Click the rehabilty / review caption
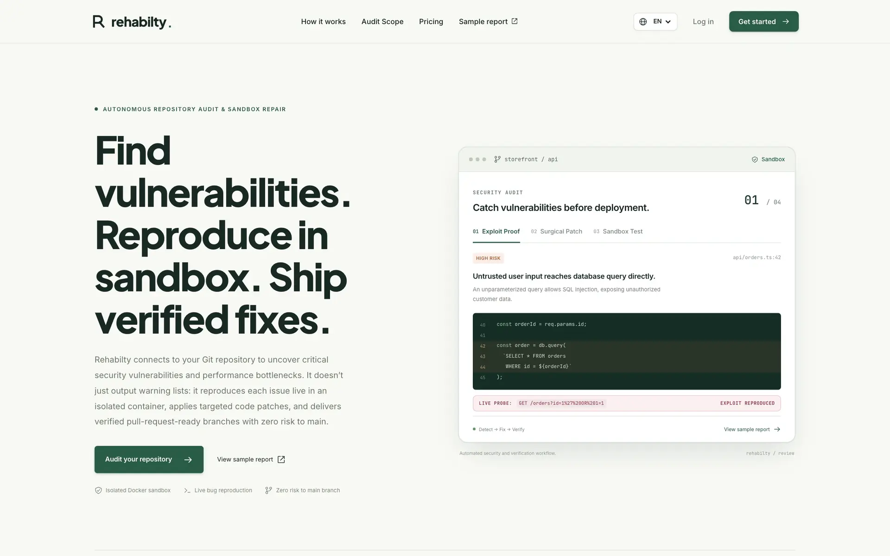The image size is (890, 556). tap(770, 454)
